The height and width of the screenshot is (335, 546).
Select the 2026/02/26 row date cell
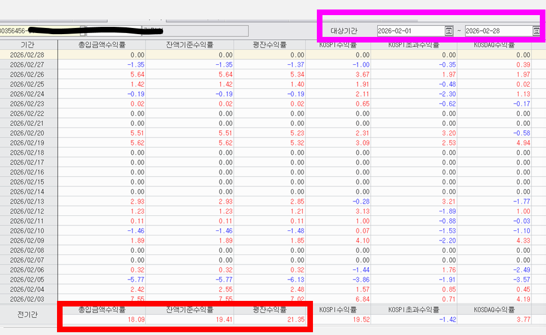(28, 74)
